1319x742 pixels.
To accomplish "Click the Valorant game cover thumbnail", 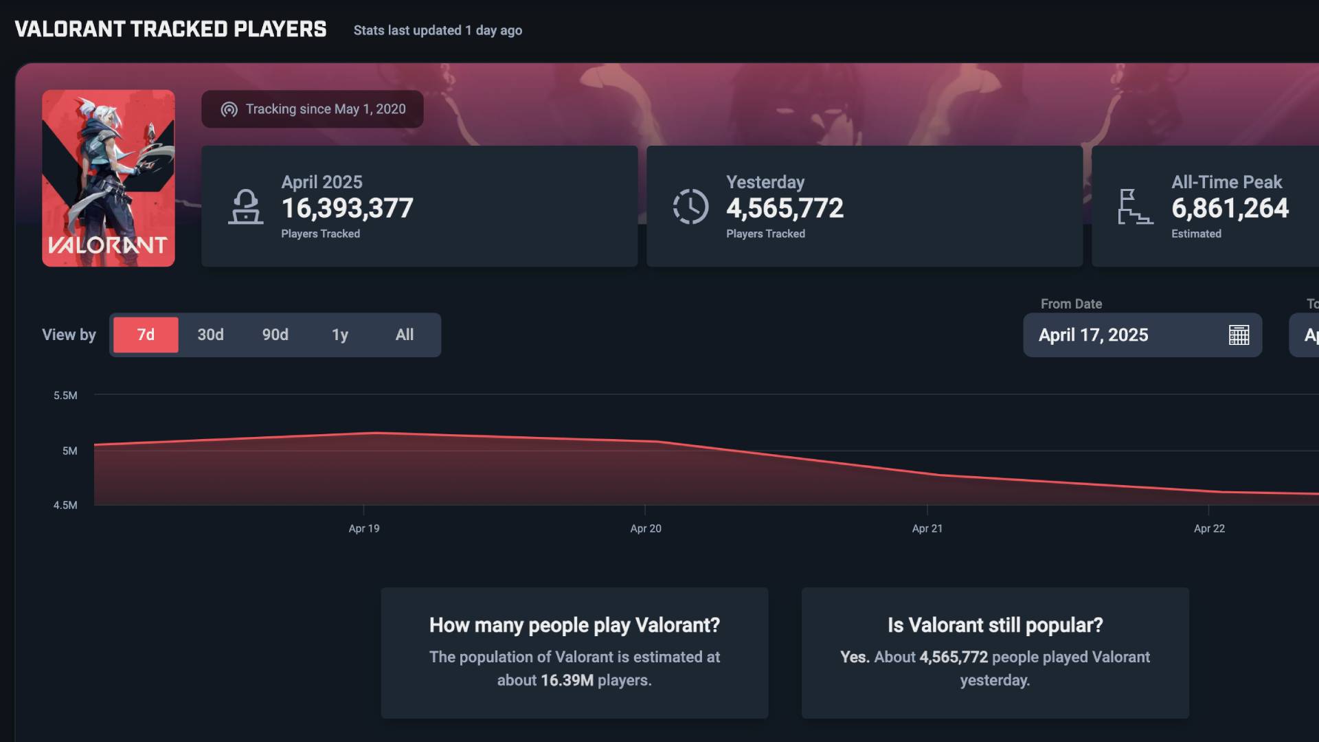I will click(108, 179).
